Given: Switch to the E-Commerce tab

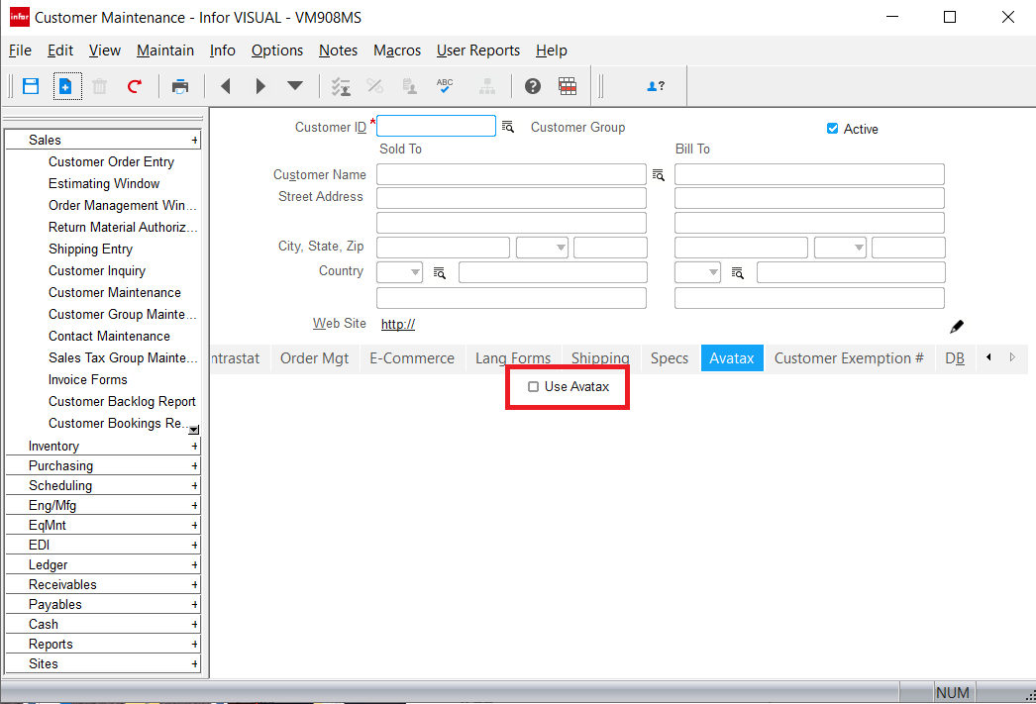Looking at the screenshot, I should pyautogui.click(x=412, y=358).
